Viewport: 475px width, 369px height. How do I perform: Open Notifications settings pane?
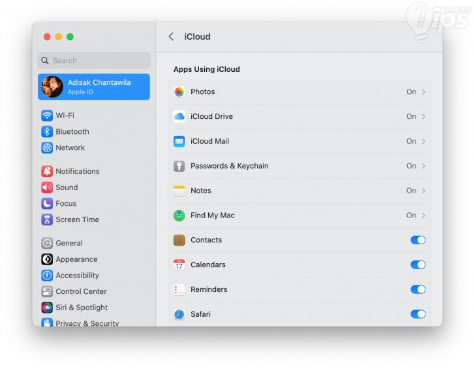point(94,171)
